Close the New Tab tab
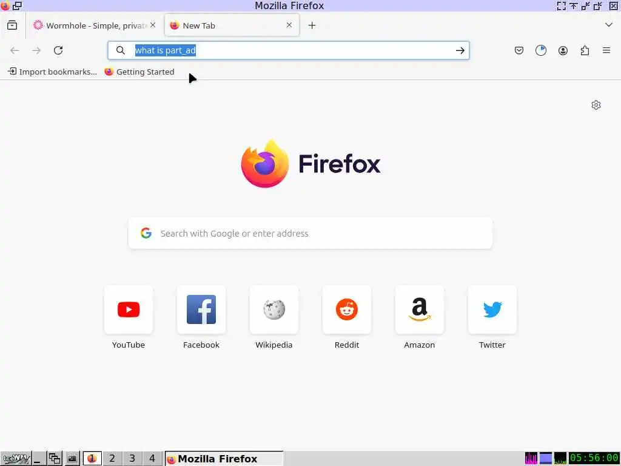The image size is (621, 466). [289, 25]
